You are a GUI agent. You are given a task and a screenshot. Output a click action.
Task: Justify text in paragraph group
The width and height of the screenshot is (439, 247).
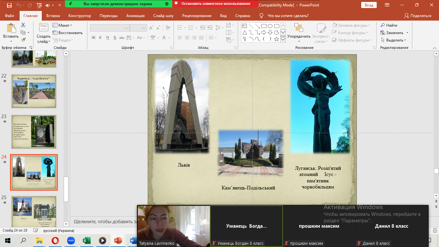201,38
